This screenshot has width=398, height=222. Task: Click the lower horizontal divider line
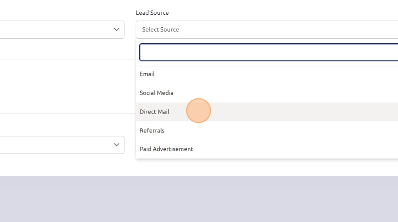pos(63,113)
